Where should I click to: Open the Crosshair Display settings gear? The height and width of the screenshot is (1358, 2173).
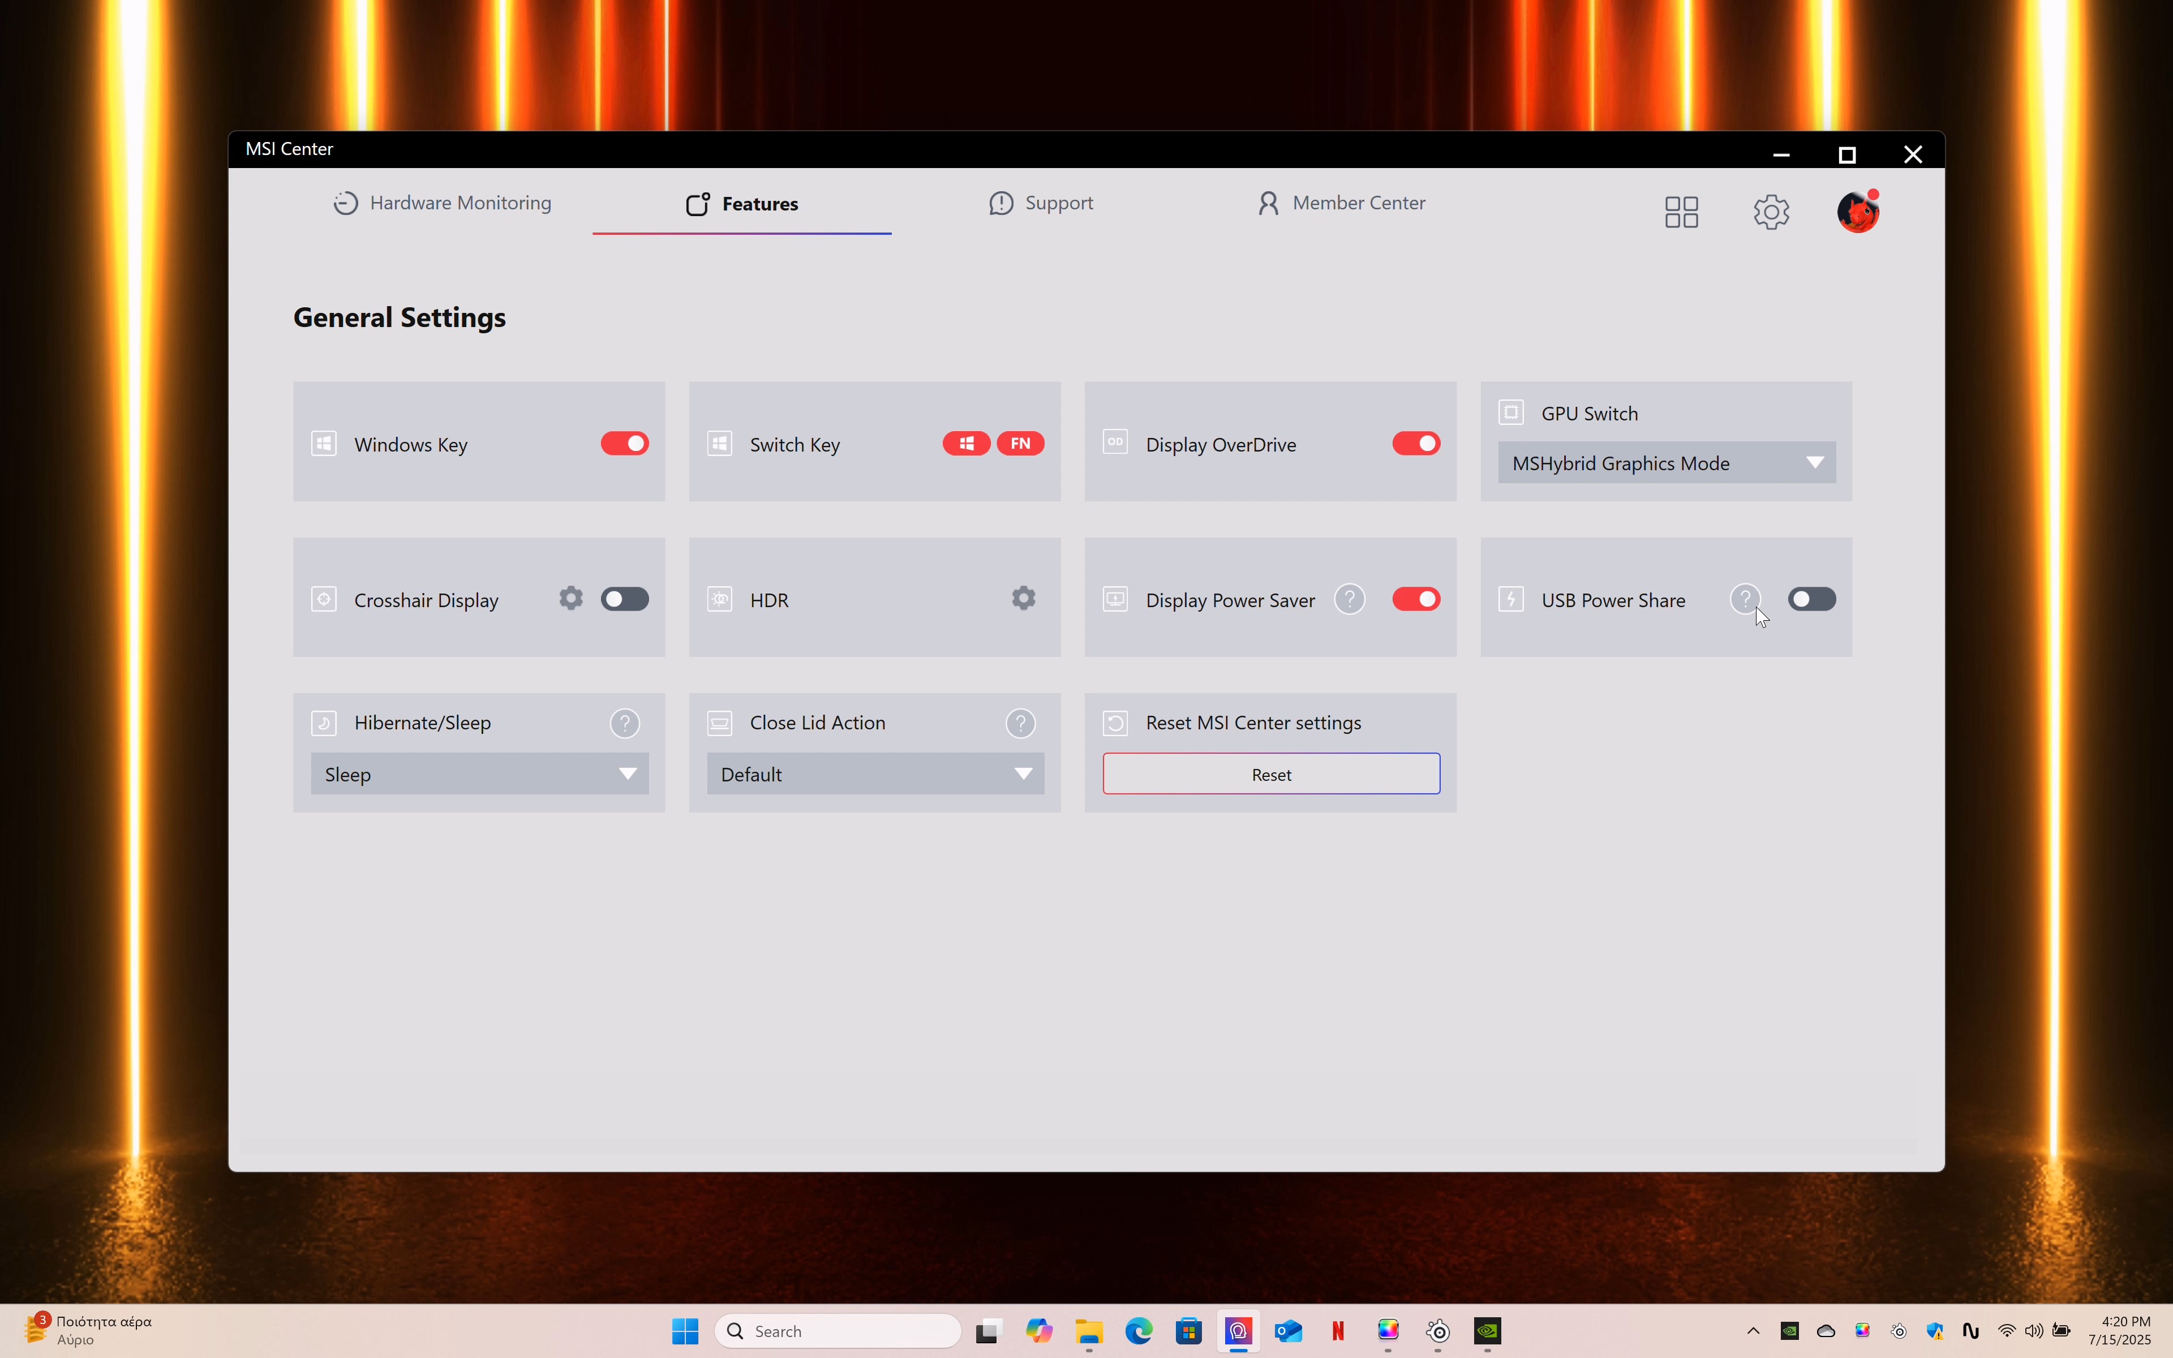571,598
